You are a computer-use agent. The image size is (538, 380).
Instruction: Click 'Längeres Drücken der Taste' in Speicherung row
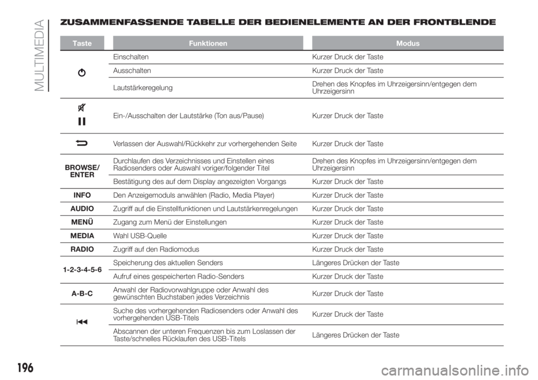click(x=356, y=263)
